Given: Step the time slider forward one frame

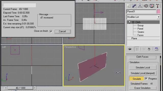Looking at the screenshot, I should tap(35, 88).
